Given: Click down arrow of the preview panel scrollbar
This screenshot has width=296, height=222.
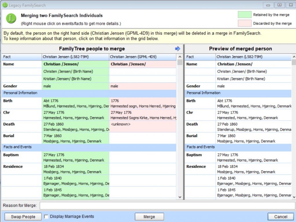Looking at the screenshot, I should (294, 197).
